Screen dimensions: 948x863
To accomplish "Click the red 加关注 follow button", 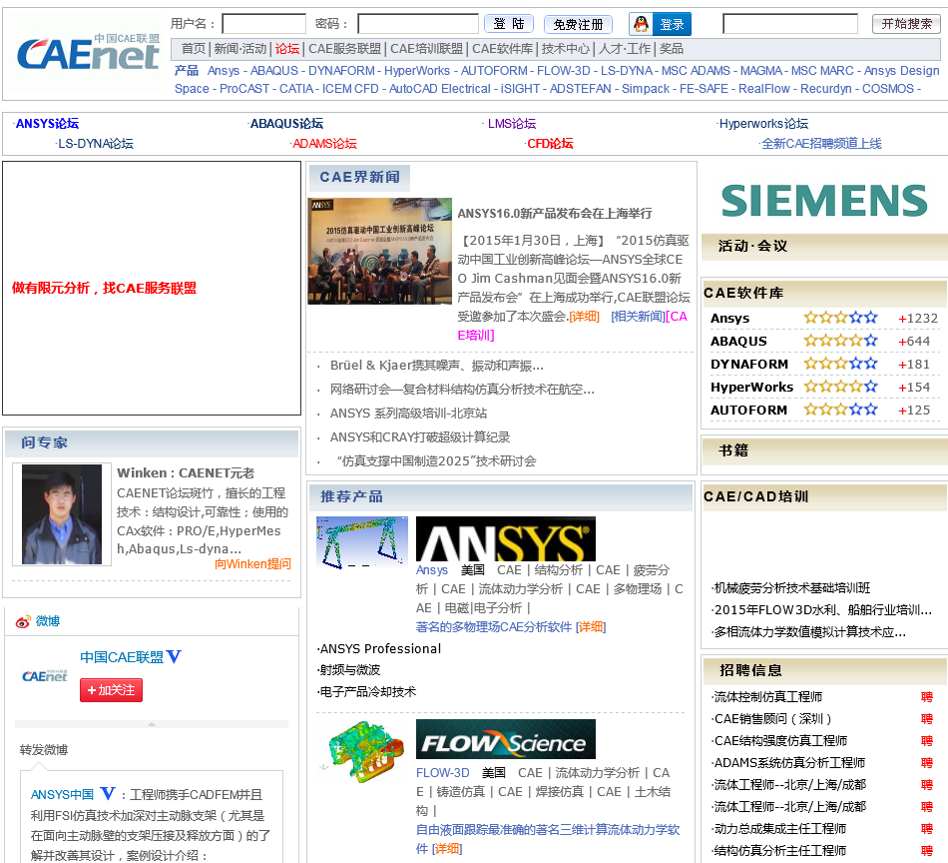I will pyautogui.click(x=111, y=690).
